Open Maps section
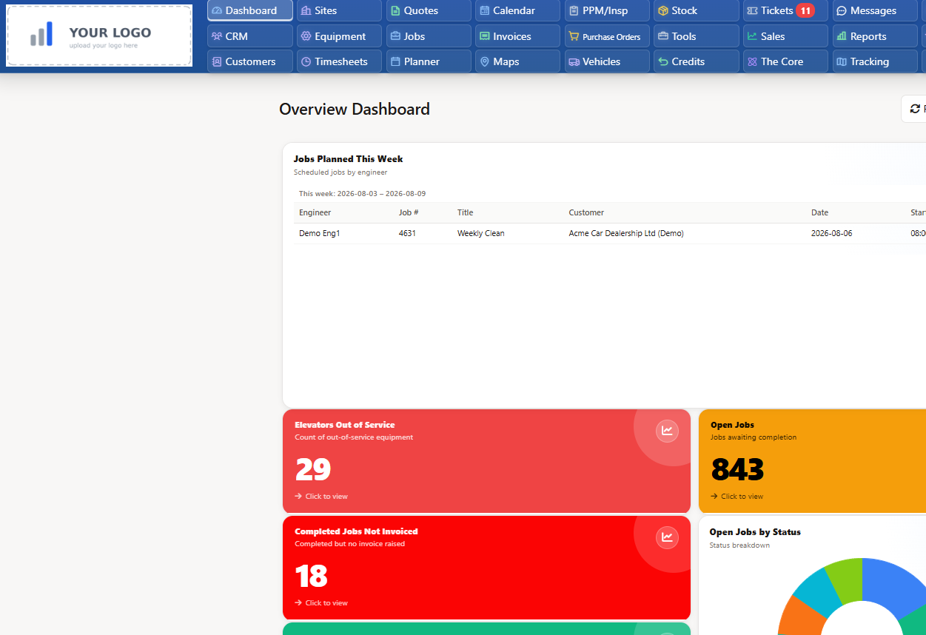 (517, 61)
